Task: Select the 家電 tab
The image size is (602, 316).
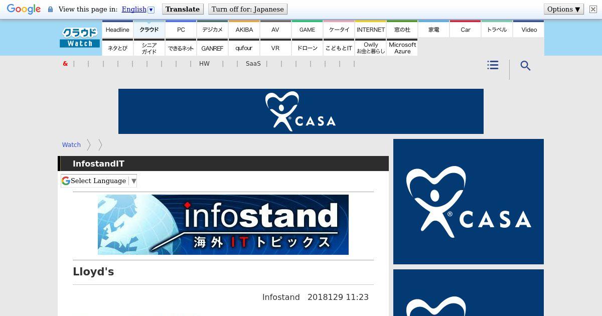Action: [433, 29]
